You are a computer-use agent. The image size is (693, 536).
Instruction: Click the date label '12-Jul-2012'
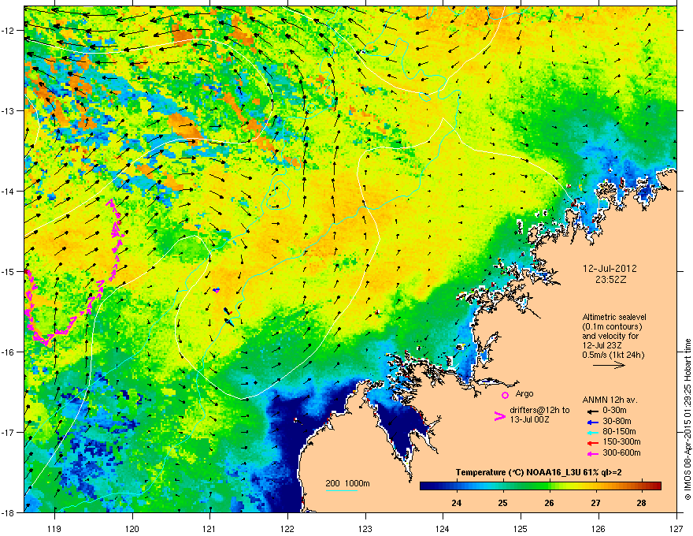pyautogui.click(x=610, y=269)
